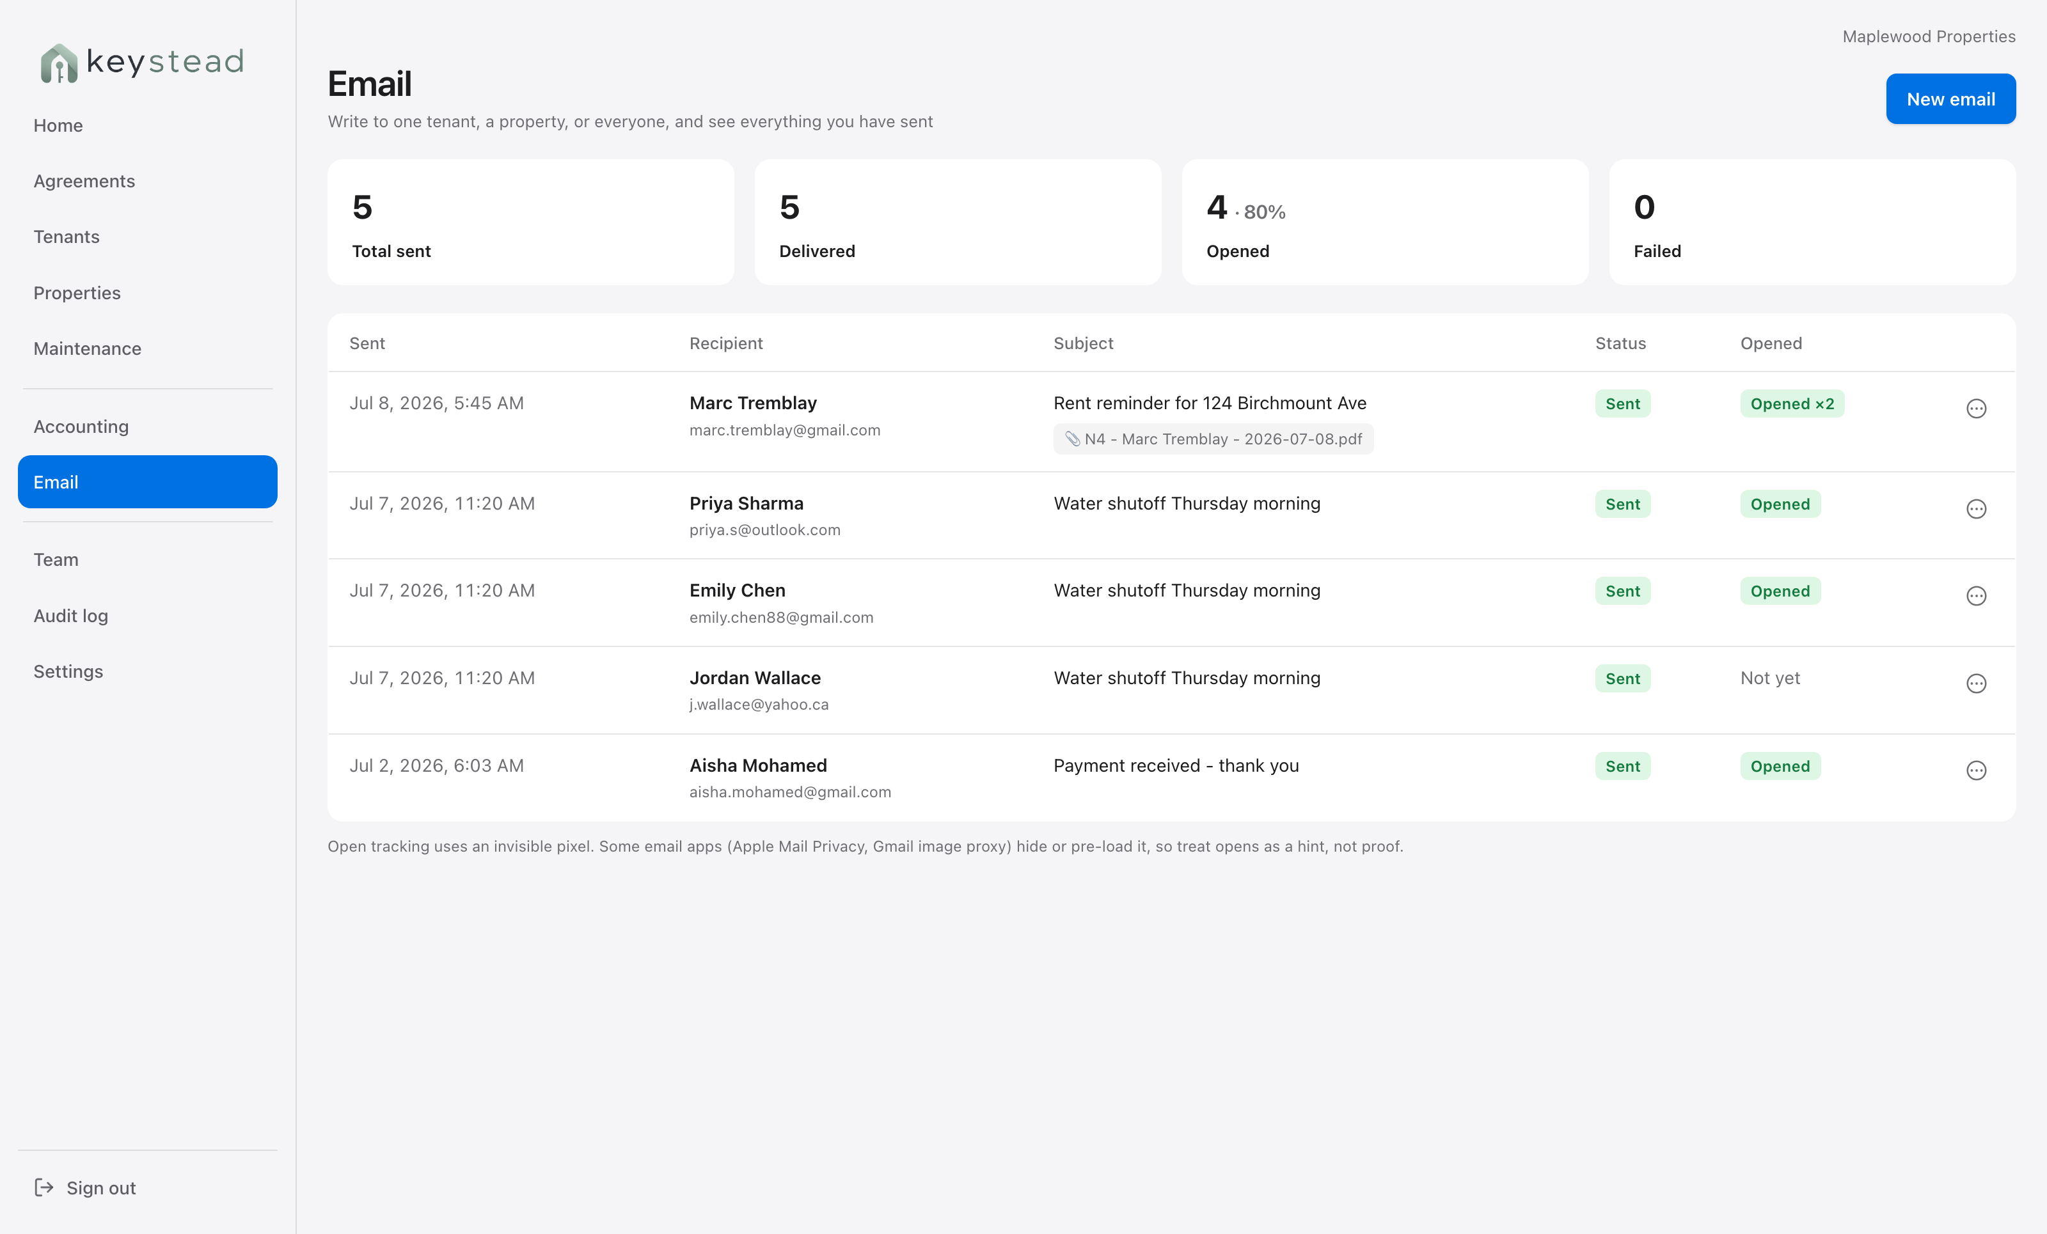This screenshot has width=2047, height=1234.
Task: Click paperclip icon on N4 attachment
Action: point(1073,439)
